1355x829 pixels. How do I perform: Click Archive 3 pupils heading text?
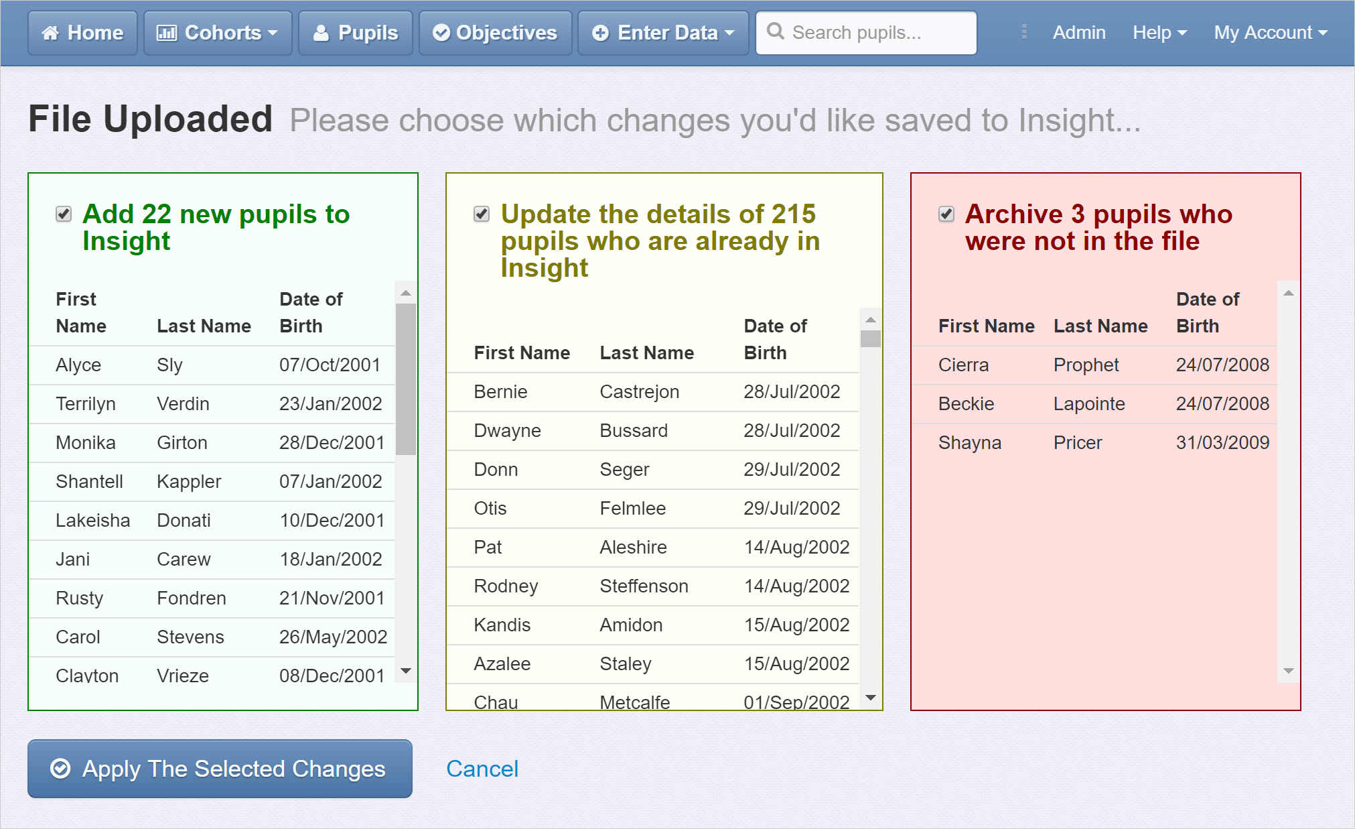pyautogui.click(x=1098, y=228)
